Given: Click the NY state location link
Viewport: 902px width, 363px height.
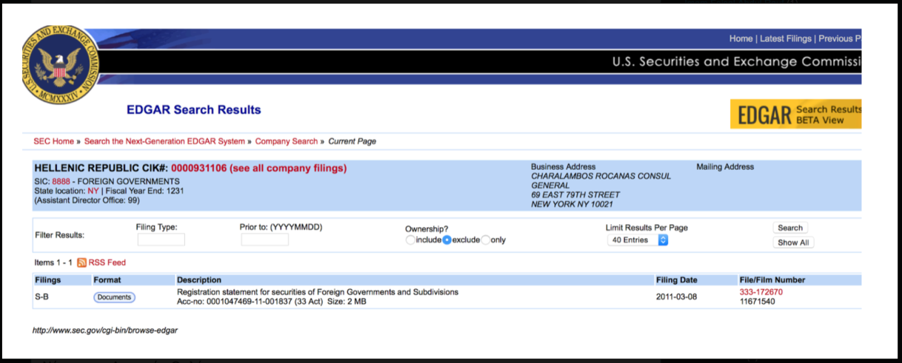Looking at the screenshot, I should pyautogui.click(x=93, y=191).
